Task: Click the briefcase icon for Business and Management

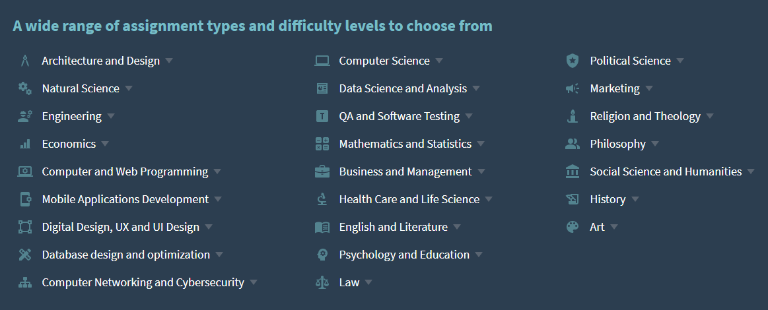Action: [x=322, y=171]
